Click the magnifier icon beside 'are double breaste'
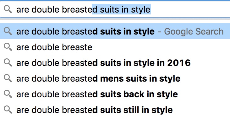Viewport: 230px width, 118px height. click(x=8, y=47)
